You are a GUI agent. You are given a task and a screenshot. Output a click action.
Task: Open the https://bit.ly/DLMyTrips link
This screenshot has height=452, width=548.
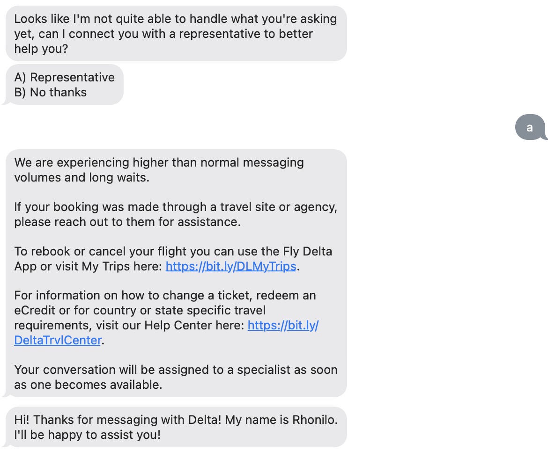tap(230, 266)
